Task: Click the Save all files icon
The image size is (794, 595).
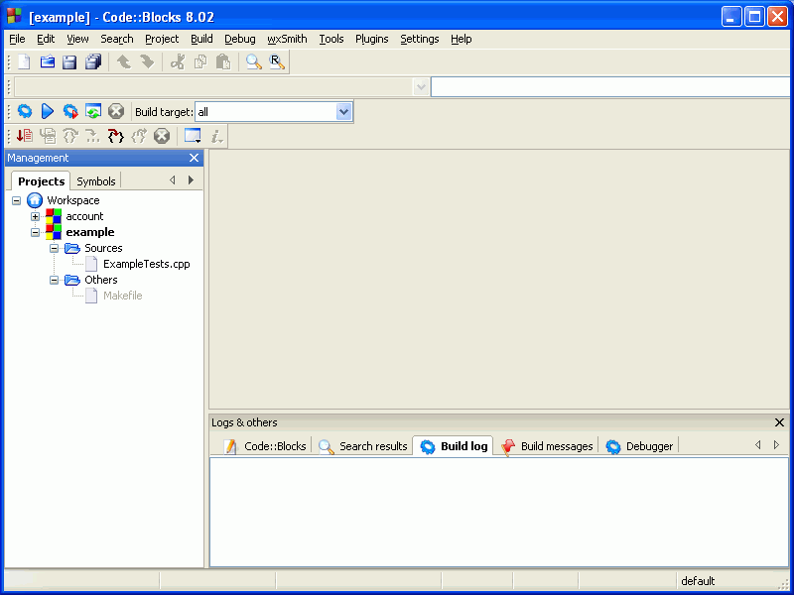Action: pyautogui.click(x=92, y=60)
